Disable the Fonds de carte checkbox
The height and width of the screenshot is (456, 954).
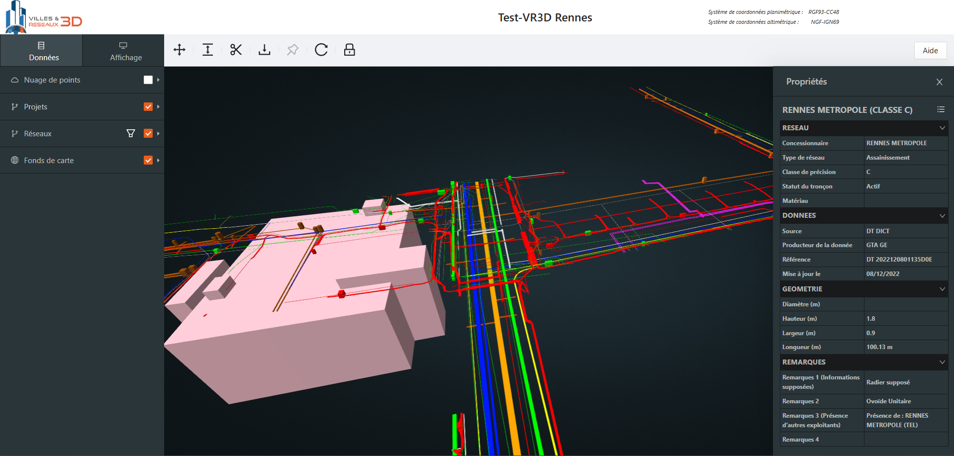click(148, 160)
